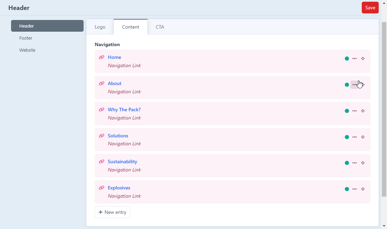Toggle the green status dot for Home
387x229 pixels.
(x=347, y=59)
